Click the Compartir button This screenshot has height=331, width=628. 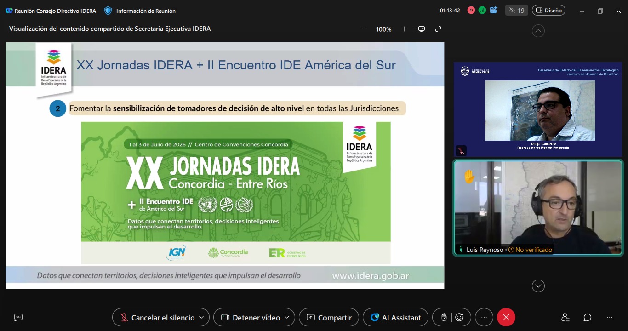coord(329,317)
